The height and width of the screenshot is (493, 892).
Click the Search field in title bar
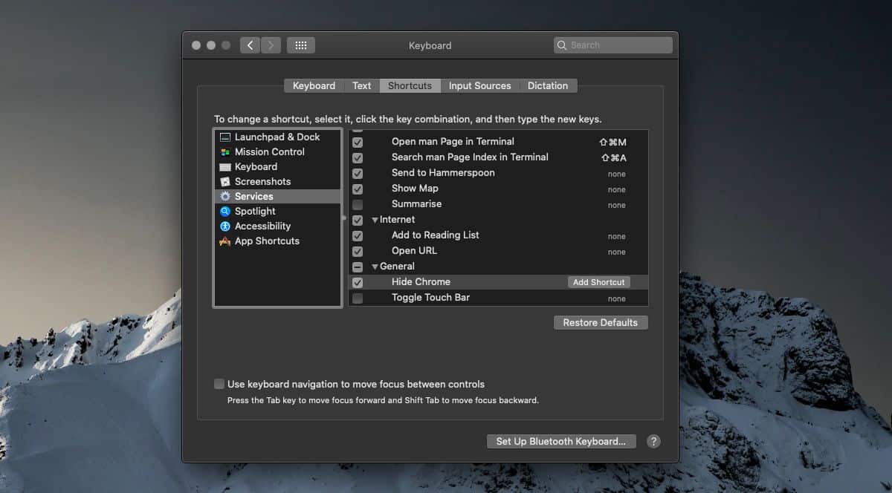613,45
